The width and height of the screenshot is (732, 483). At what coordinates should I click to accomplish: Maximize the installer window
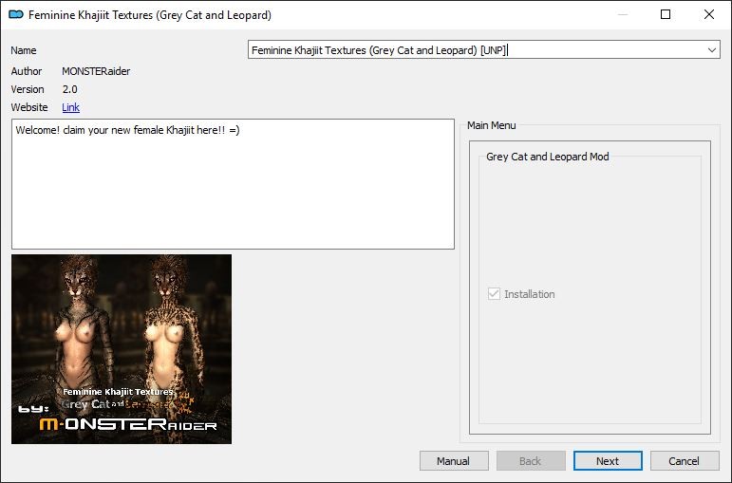click(x=666, y=15)
